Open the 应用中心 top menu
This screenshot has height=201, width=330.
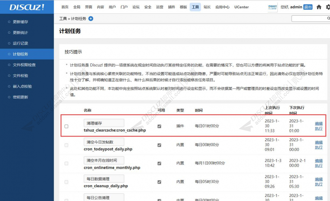[222, 7]
